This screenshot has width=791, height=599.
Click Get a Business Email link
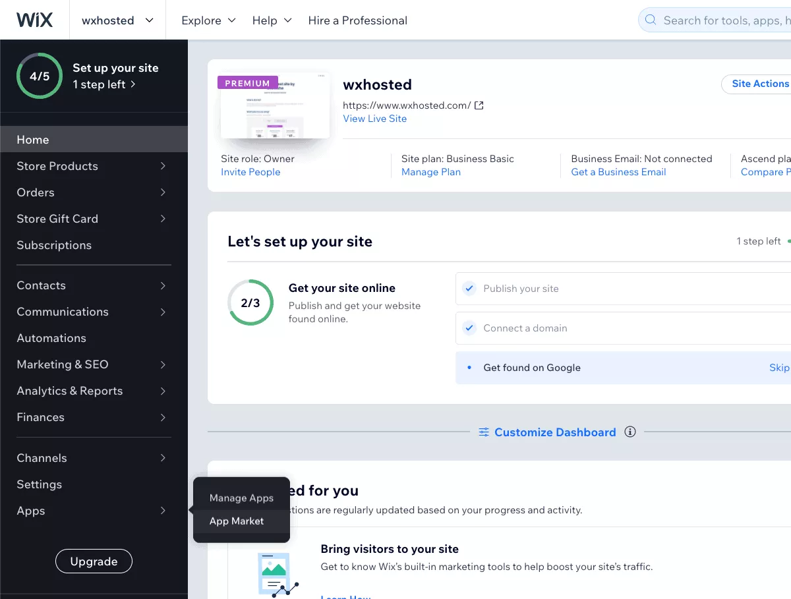coord(618,172)
